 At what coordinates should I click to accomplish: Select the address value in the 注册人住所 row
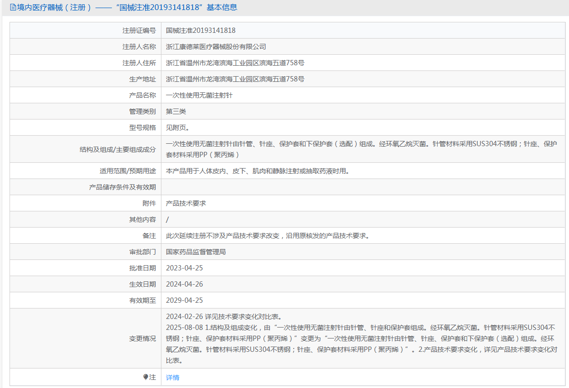pos(235,63)
